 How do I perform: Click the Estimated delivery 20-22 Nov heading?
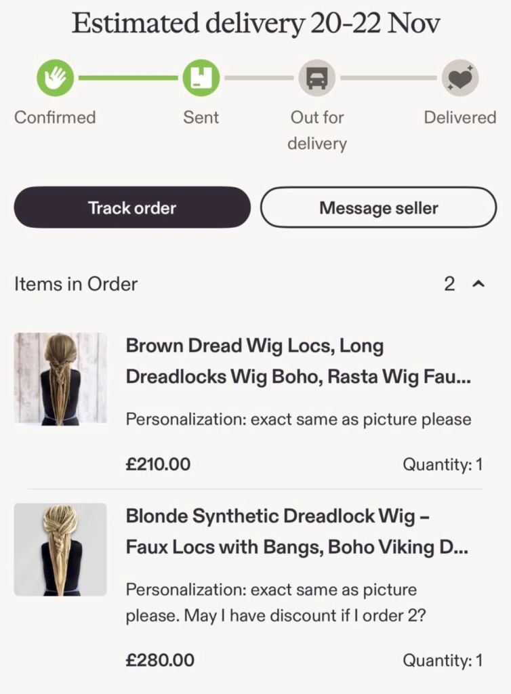coord(255,24)
